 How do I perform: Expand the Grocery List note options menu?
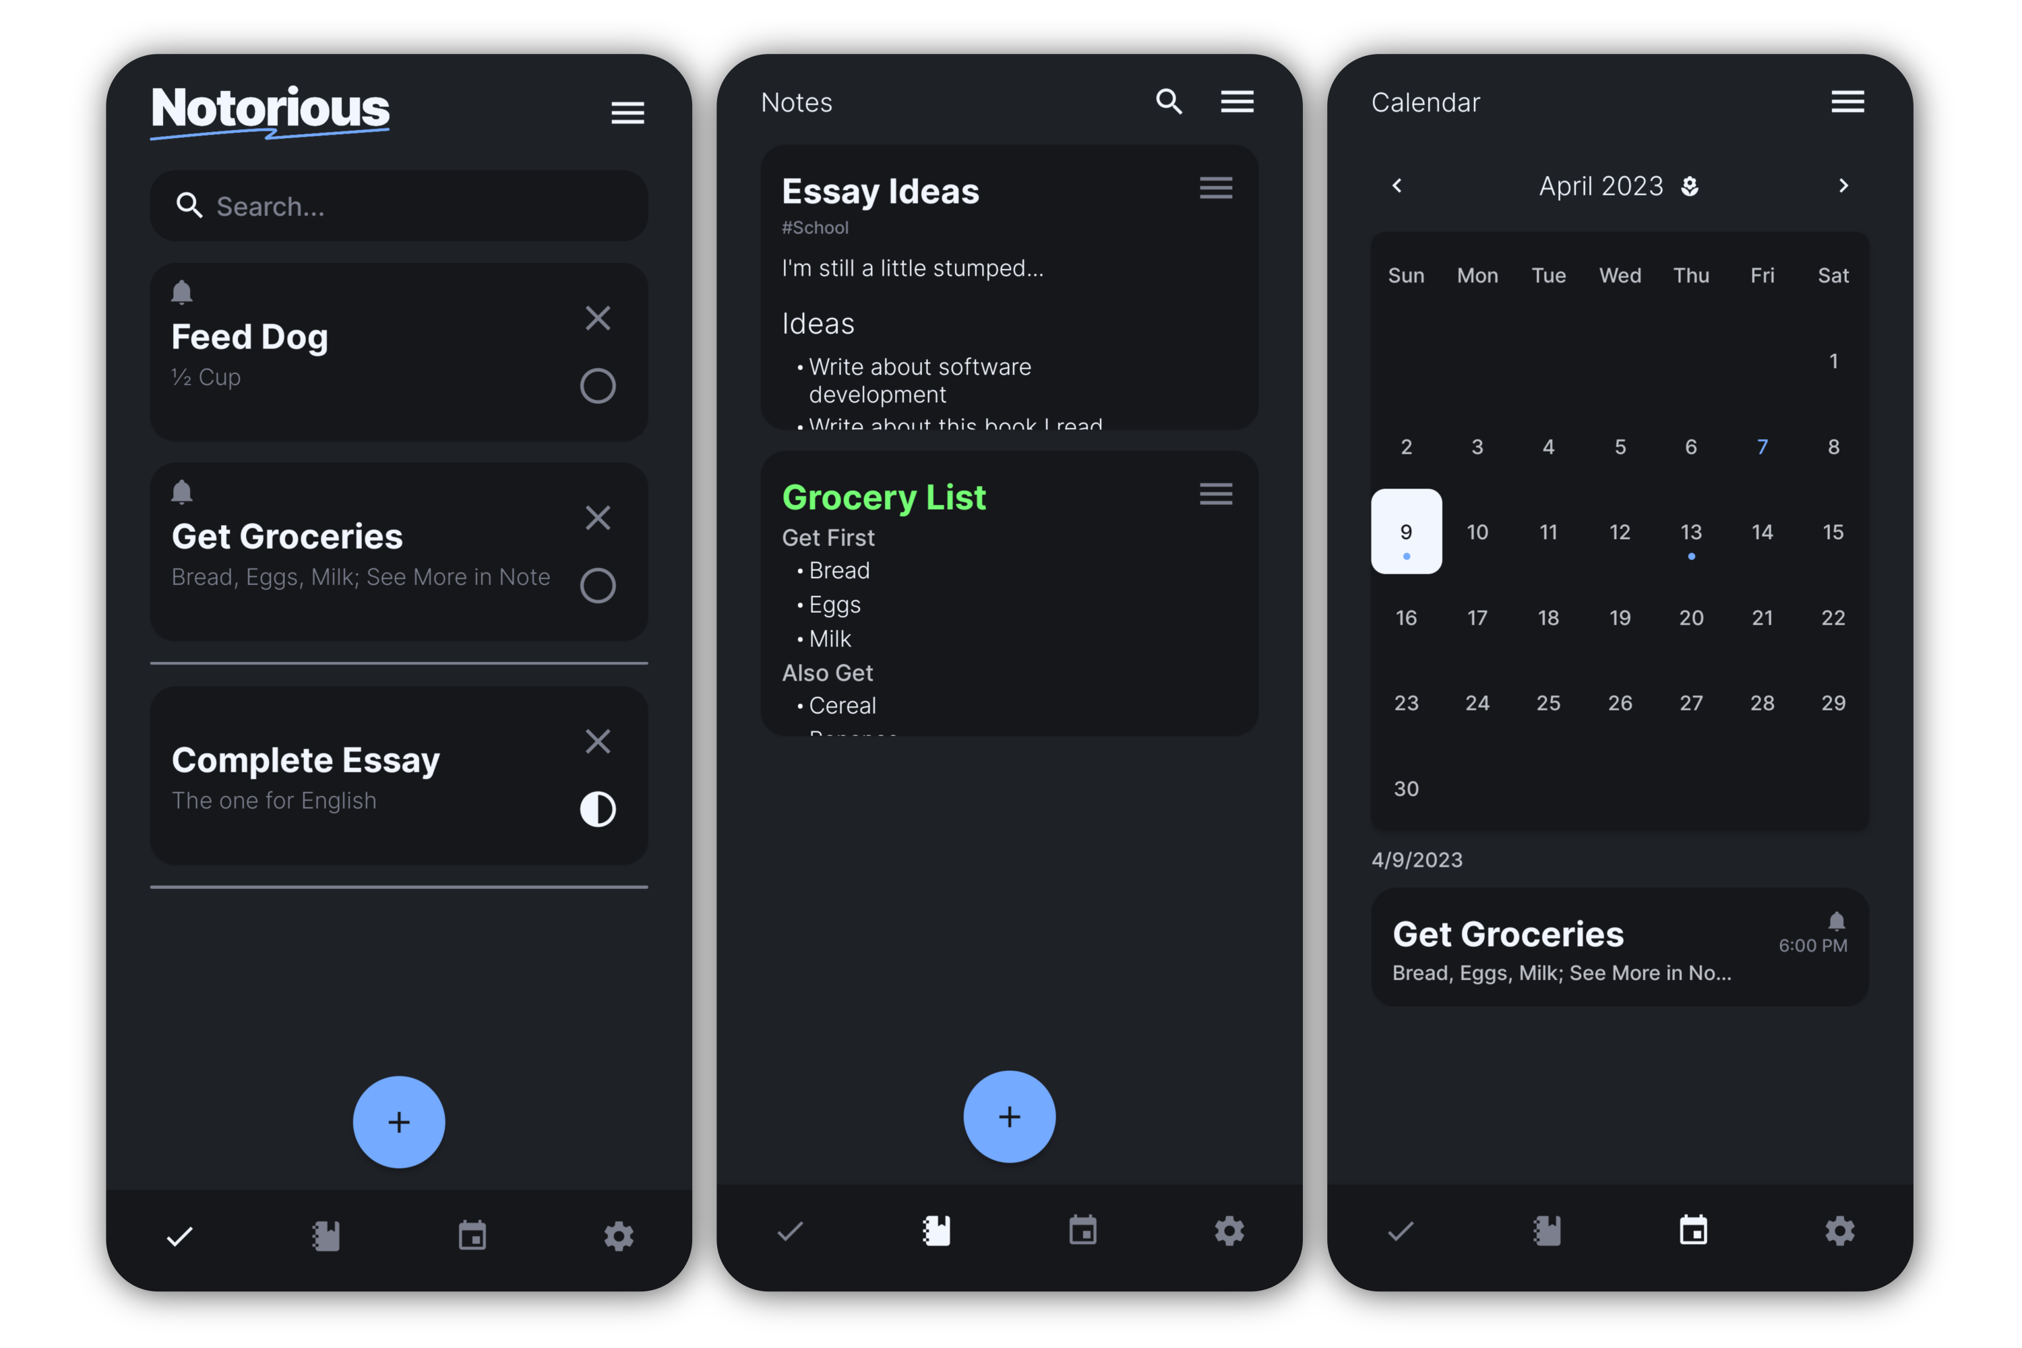click(x=1217, y=493)
